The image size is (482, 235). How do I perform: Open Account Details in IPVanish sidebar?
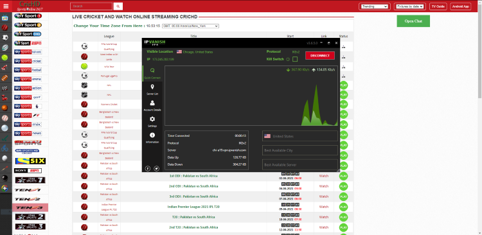pyautogui.click(x=152, y=106)
